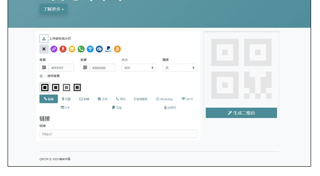Click the 上传徽标或水印 label text
This screenshot has width=320, height=176.
click(60, 38)
